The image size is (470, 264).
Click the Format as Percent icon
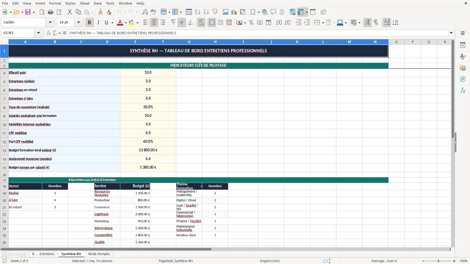pyautogui.click(x=251, y=23)
